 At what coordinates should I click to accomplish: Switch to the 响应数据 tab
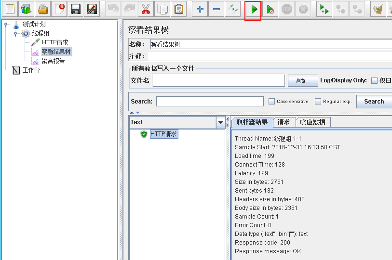[x=313, y=122]
